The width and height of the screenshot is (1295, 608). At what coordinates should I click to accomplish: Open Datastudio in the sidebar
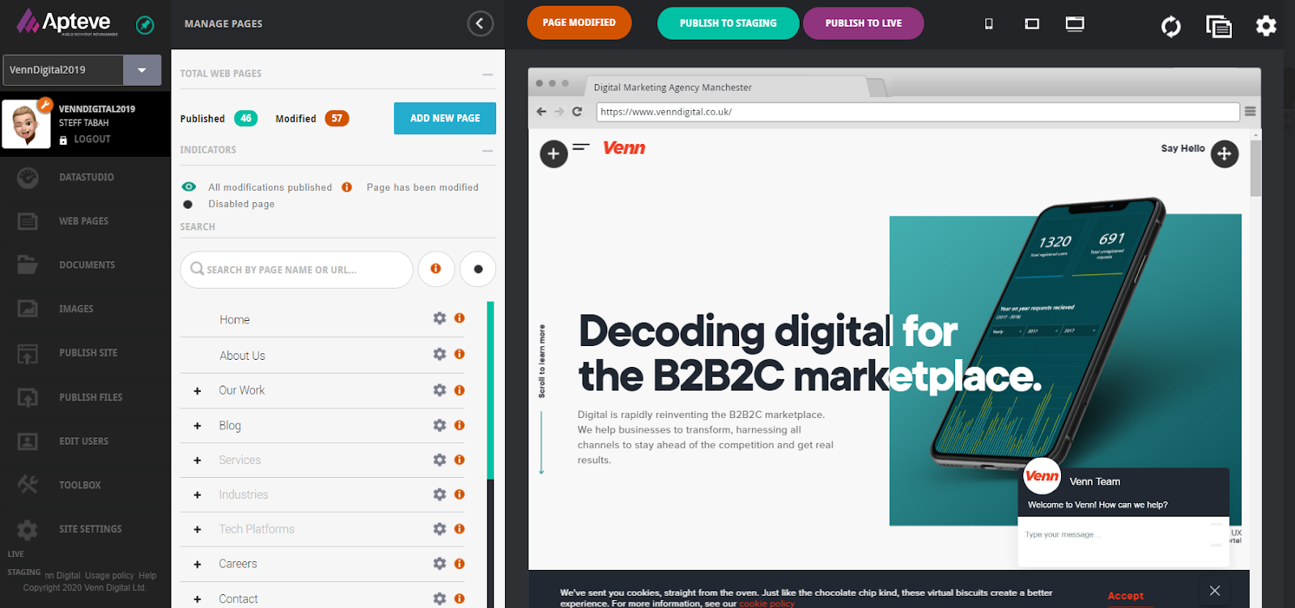click(85, 177)
